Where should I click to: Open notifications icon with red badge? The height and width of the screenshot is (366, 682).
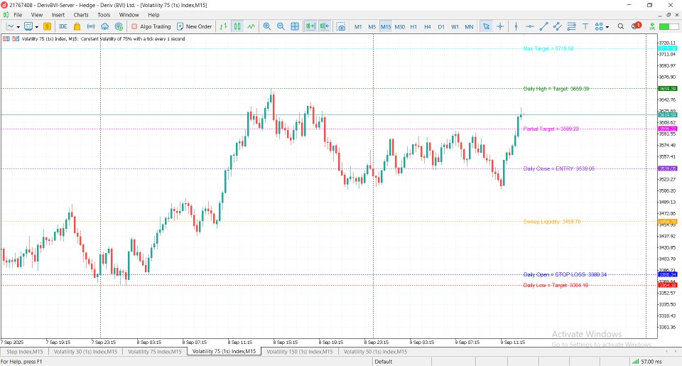coord(636,26)
